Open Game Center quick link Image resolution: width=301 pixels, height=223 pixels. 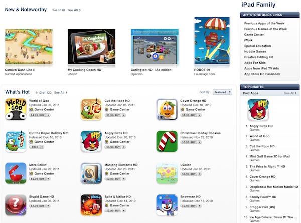[254, 35]
